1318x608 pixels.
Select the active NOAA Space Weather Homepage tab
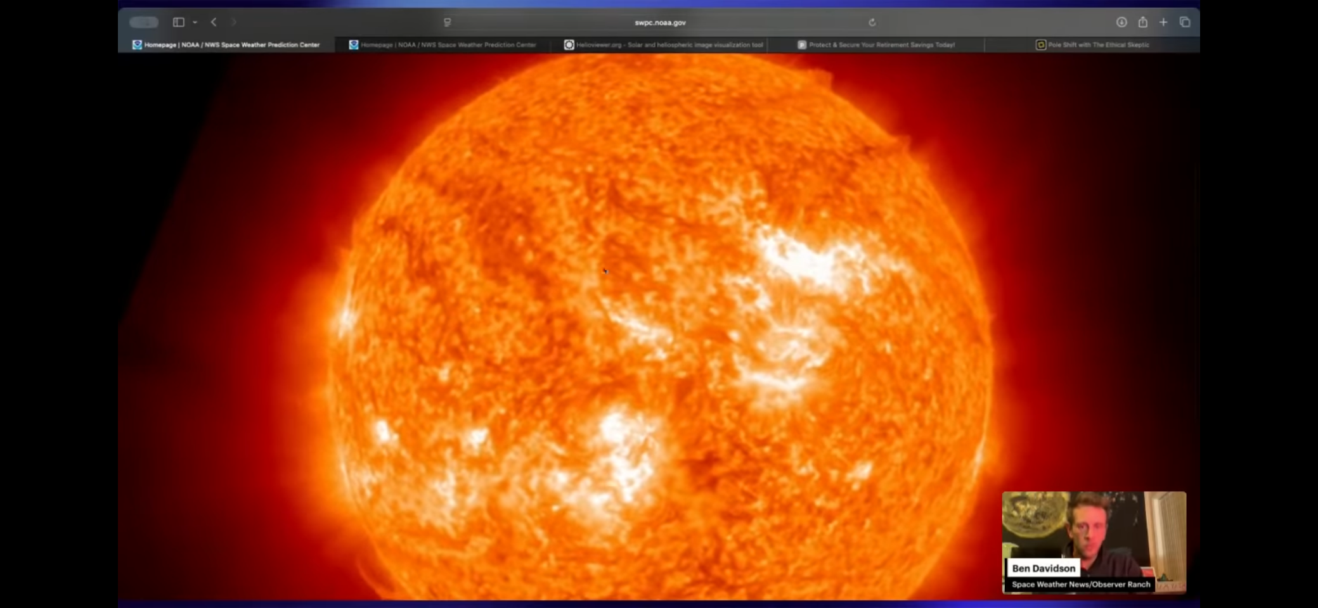point(226,45)
